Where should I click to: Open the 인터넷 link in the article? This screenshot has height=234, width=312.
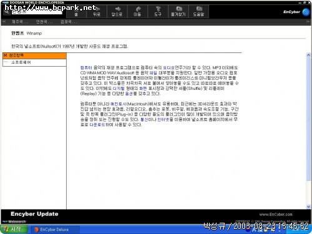(163, 120)
